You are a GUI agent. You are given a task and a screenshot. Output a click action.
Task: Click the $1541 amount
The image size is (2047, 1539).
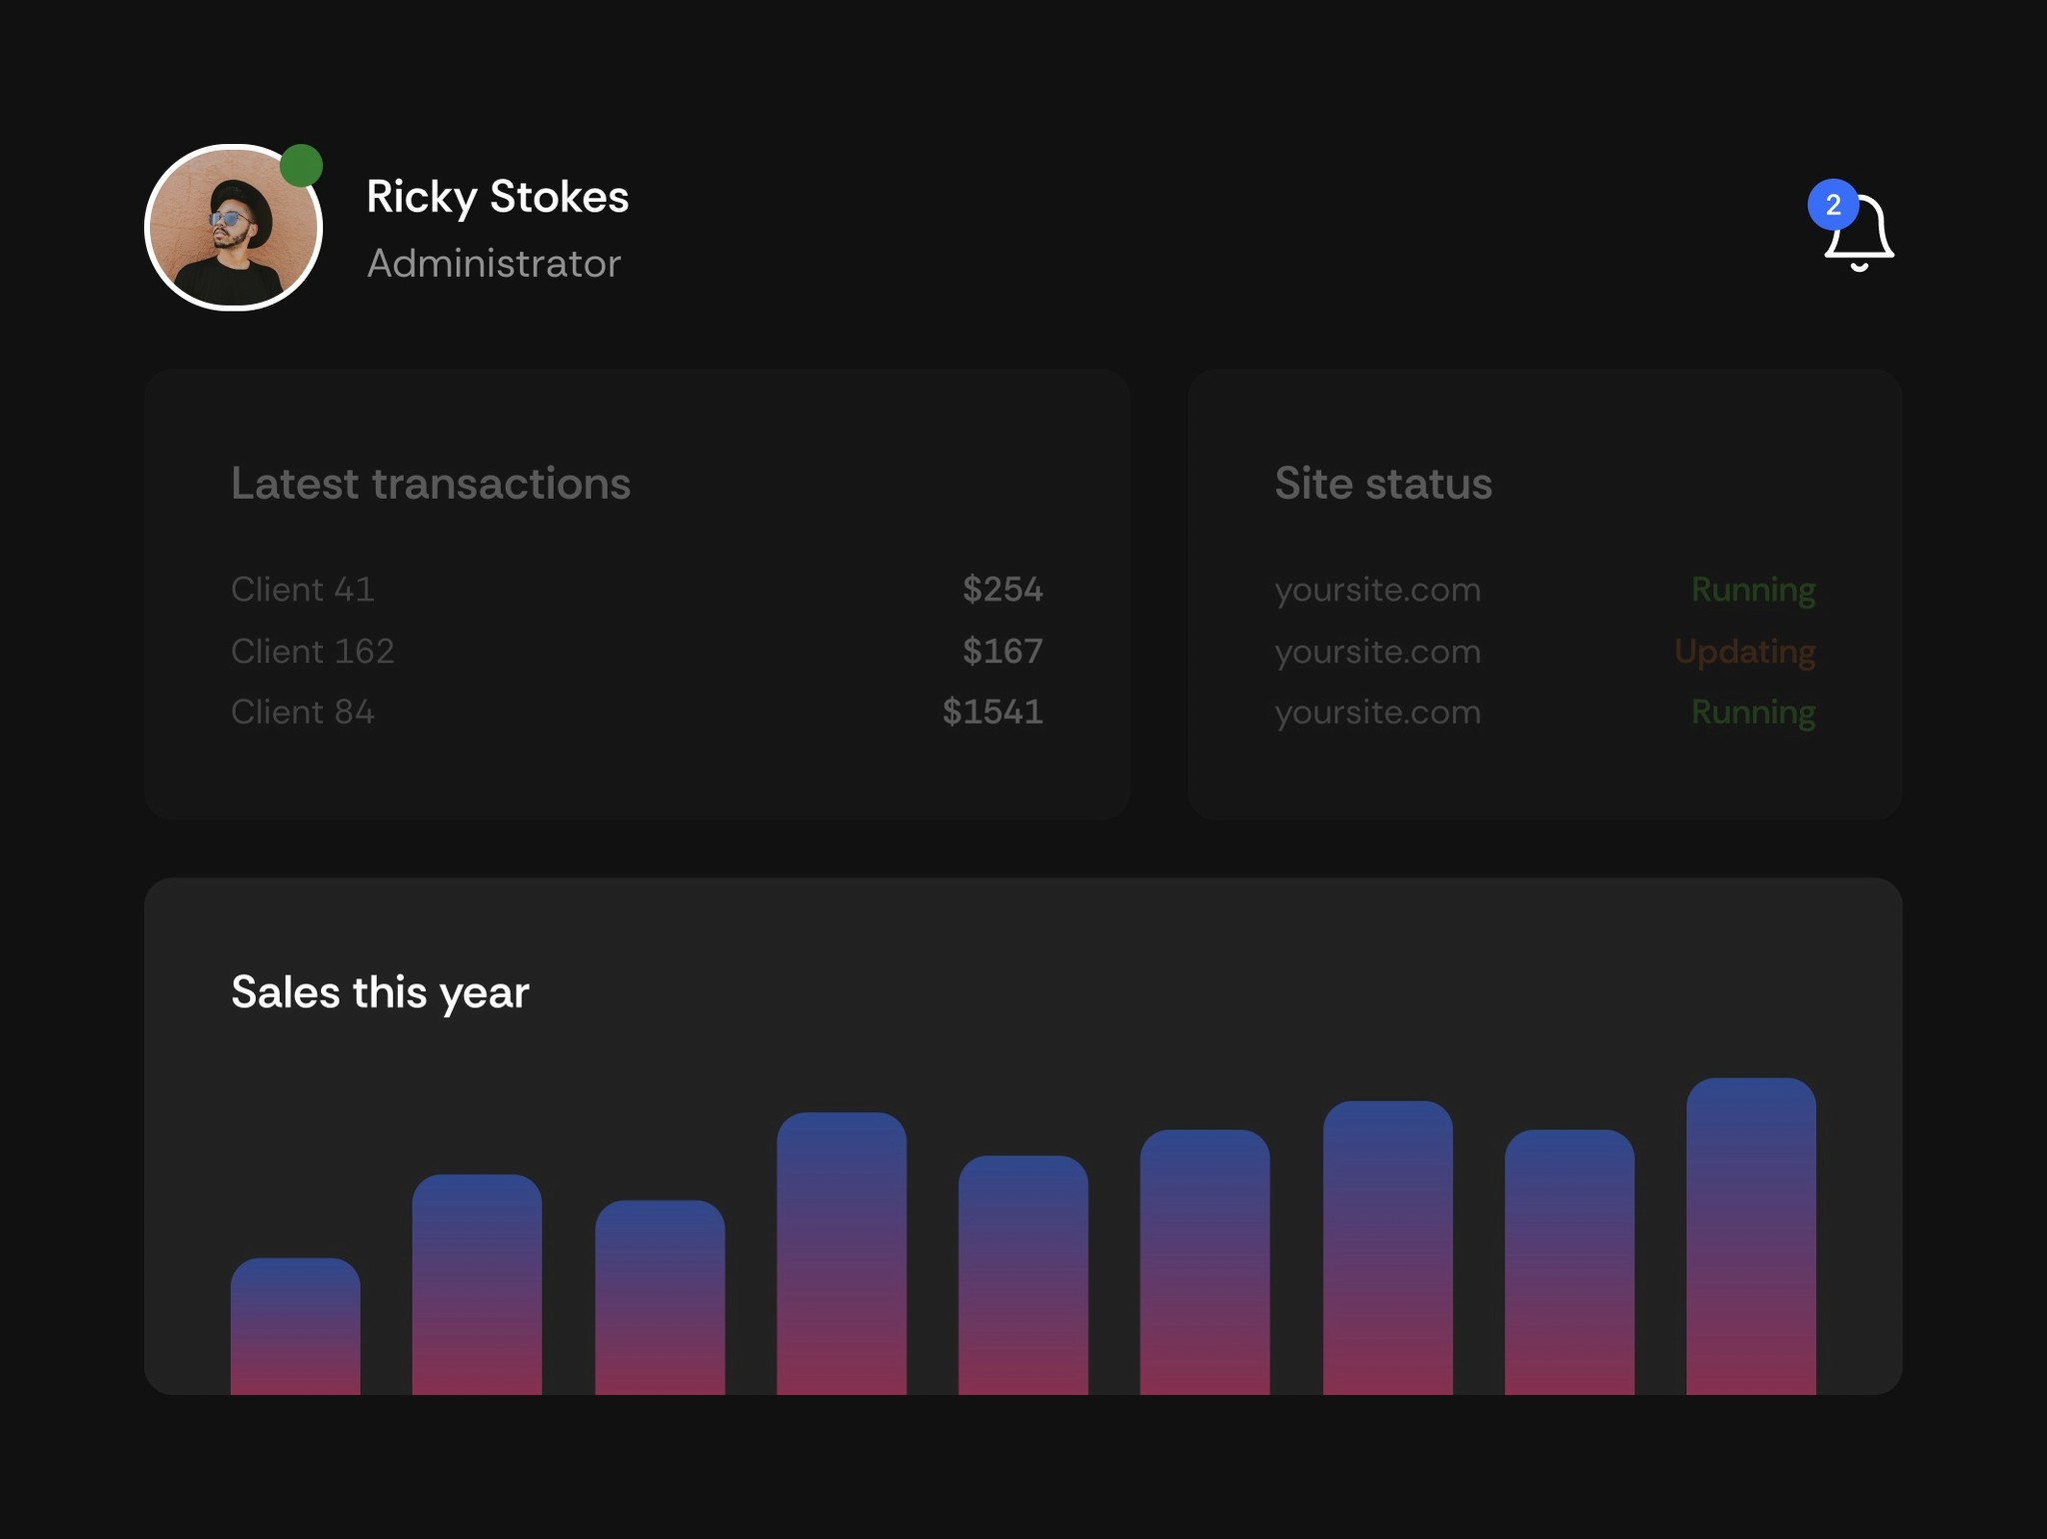tap(992, 713)
